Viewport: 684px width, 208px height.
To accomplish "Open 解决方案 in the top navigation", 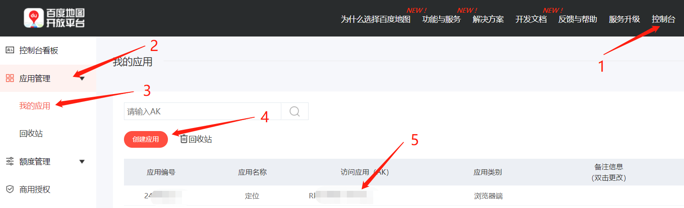I will [488, 19].
